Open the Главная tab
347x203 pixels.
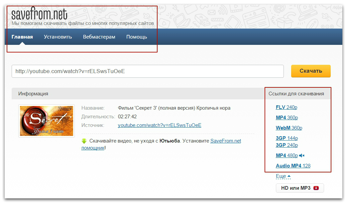[x=22, y=37]
